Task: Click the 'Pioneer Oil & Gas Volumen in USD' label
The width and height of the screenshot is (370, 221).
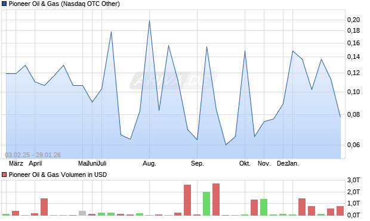Action: tap(58, 175)
